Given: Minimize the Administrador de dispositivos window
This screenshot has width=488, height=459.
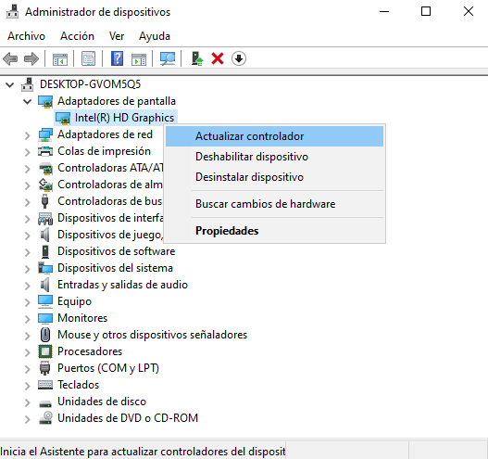Looking at the screenshot, I should (384, 12).
